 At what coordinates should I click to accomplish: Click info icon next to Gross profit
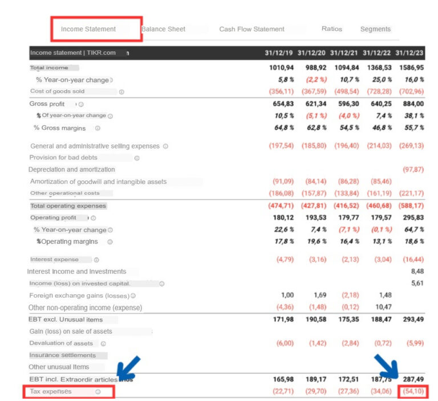tap(81, 105)
